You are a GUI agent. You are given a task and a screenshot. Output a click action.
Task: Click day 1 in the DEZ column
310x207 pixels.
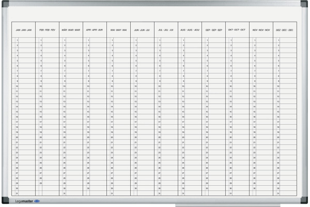[278, 40]
